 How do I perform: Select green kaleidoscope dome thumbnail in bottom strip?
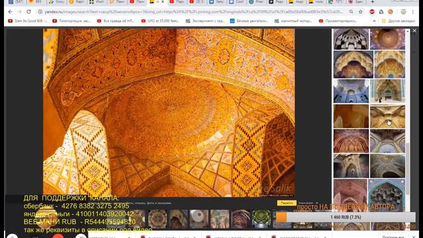click(261, 218)
